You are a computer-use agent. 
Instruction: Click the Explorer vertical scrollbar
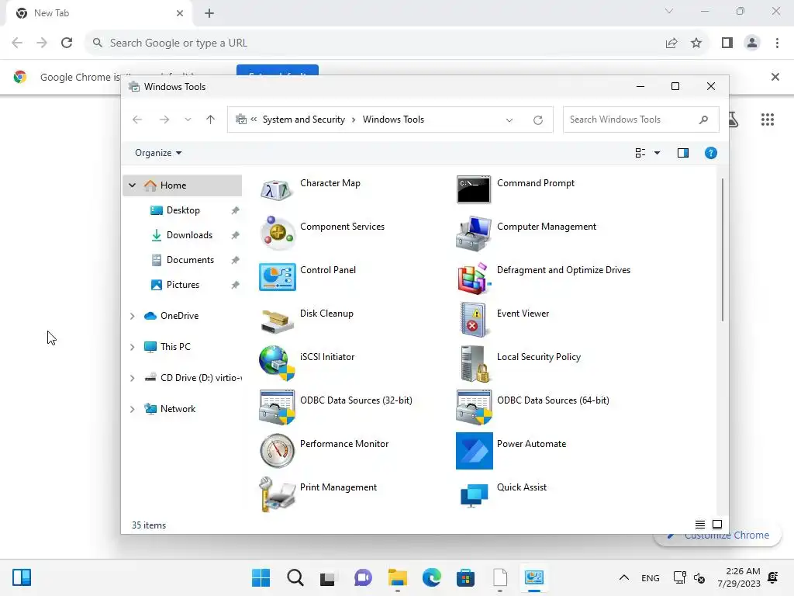(x=722, y=249)
